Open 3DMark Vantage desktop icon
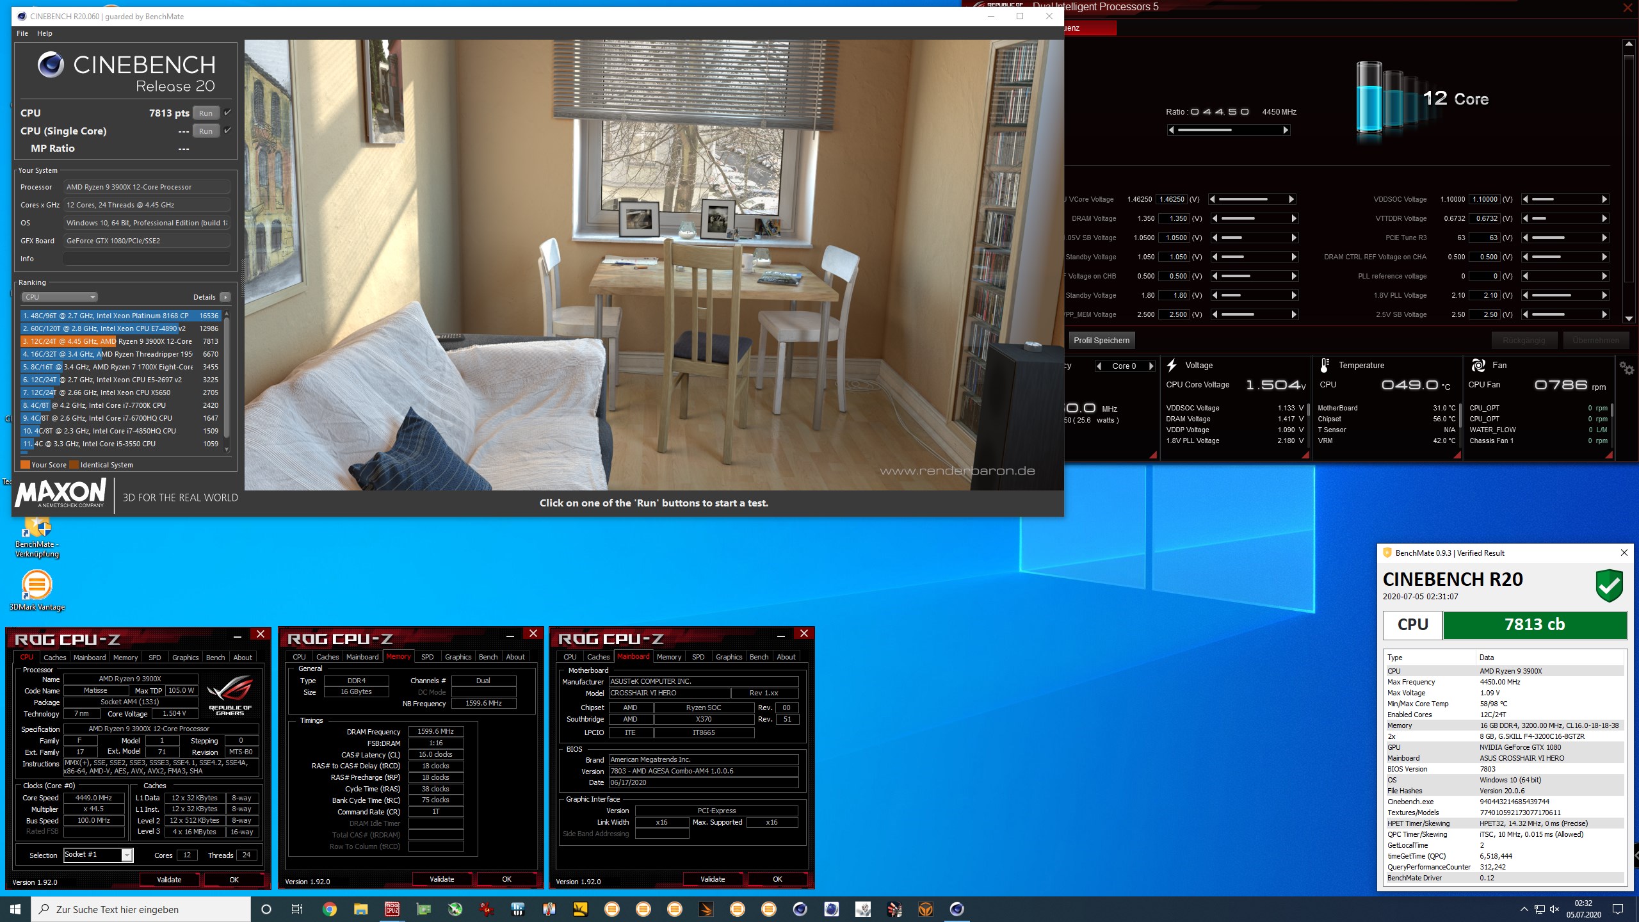 coord(37,590)
